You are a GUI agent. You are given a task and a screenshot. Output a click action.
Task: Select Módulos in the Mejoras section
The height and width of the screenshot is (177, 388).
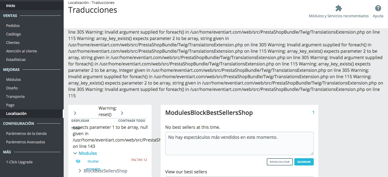tap(13, 80)
